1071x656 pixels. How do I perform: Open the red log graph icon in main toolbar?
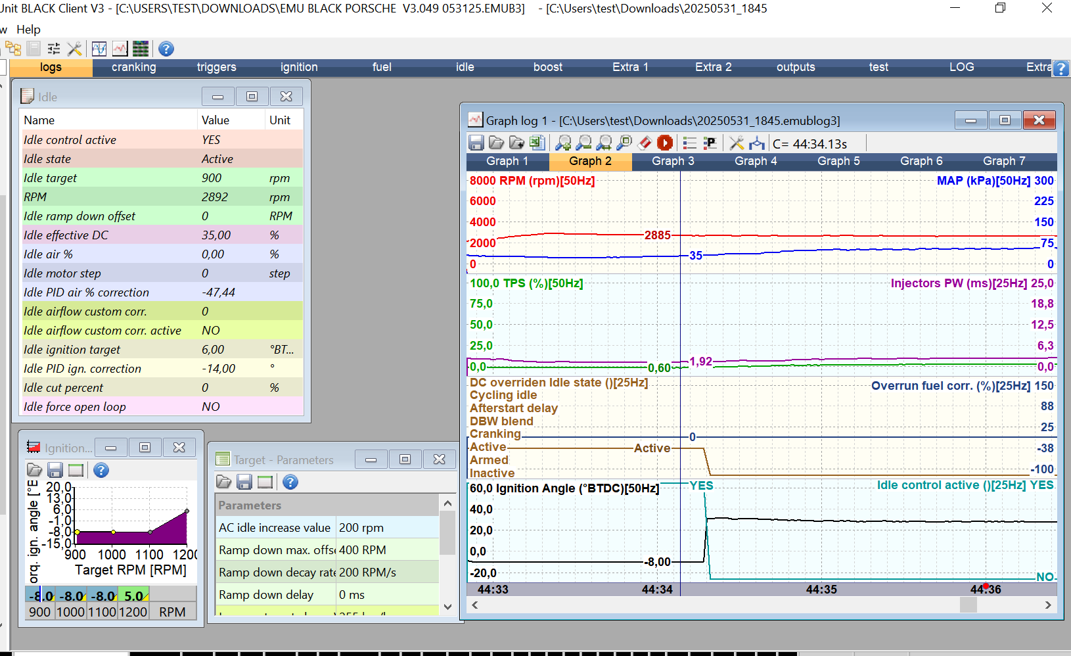point(120,49)
